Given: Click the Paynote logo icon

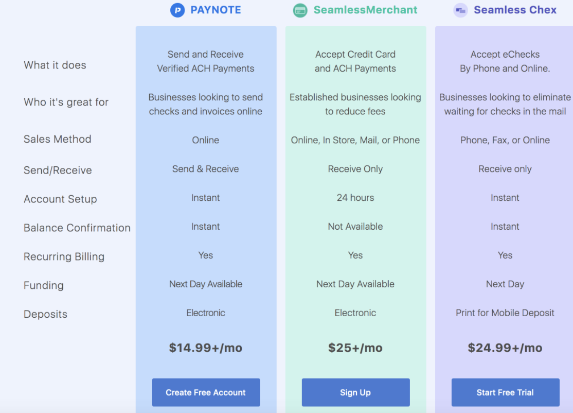Looking at the screenshot, I should pyautogui.click(x=177, y=10).
